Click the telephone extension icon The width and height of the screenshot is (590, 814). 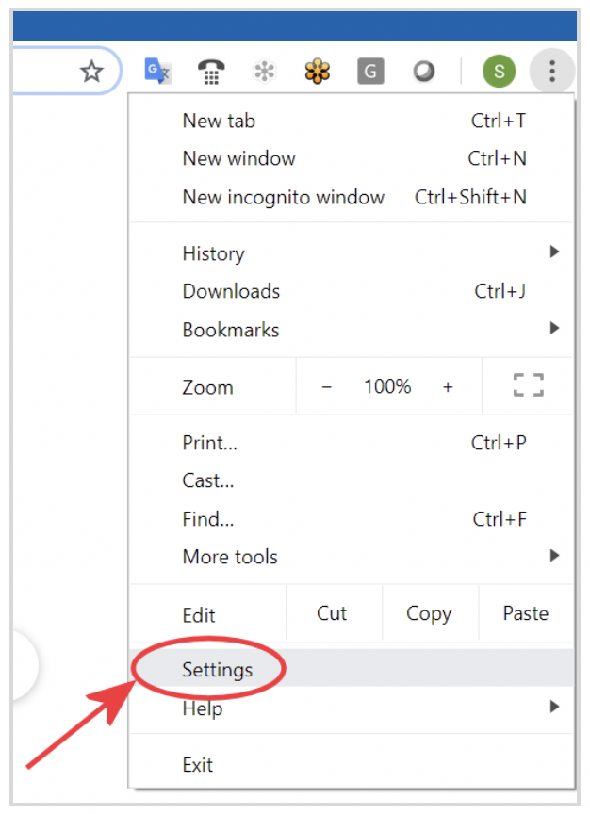click(x=211, y=72)
